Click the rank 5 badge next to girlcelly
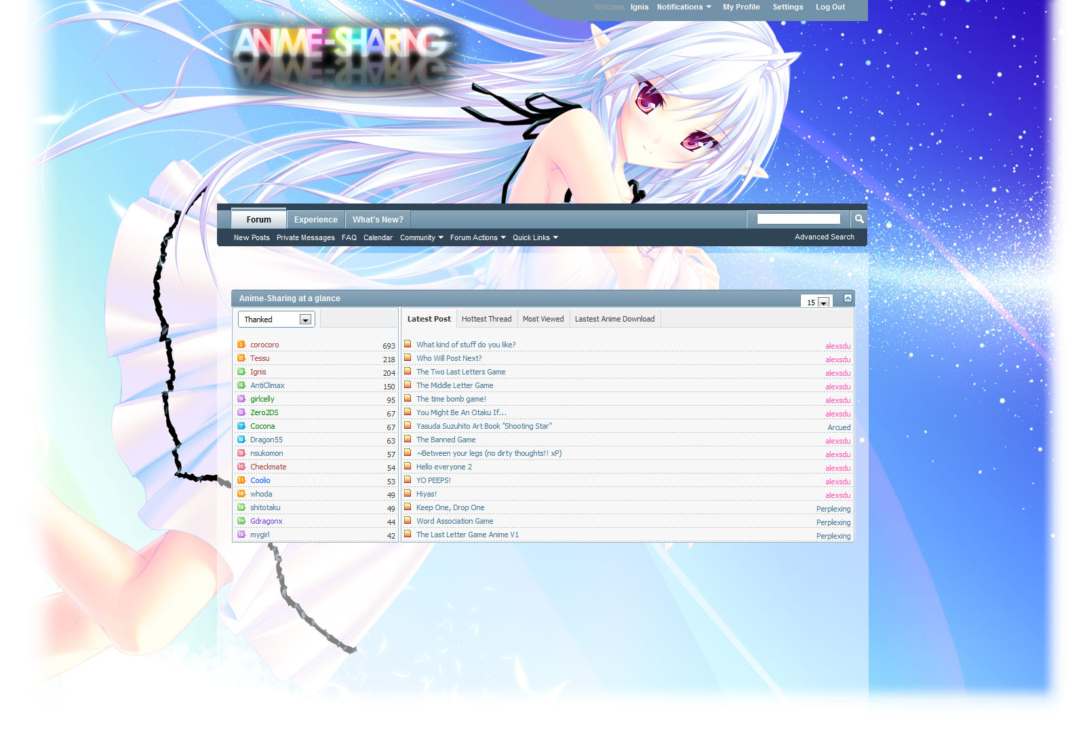This screenshot has height=734, width=1085. [241, 399]
